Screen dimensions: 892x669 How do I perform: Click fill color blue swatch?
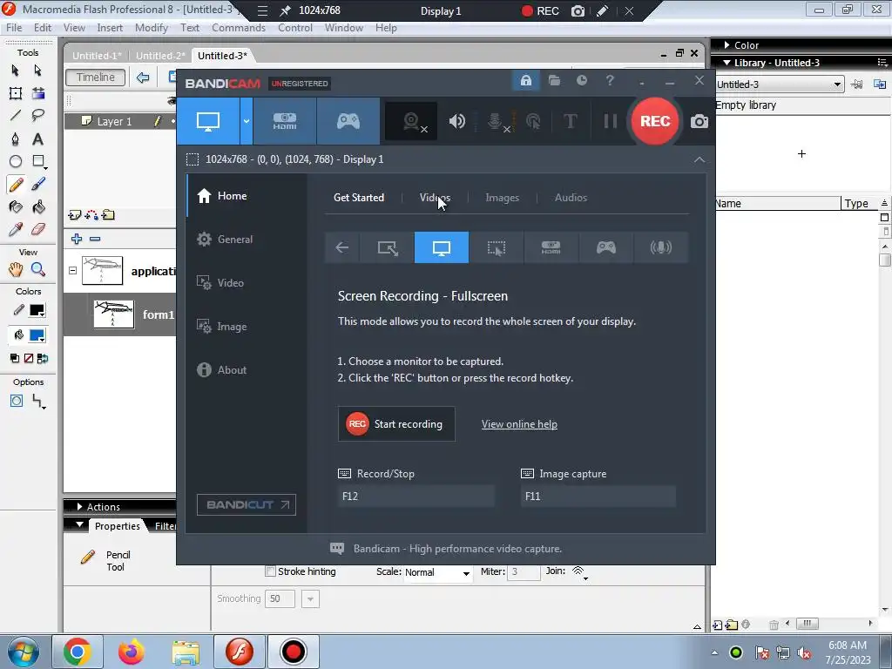pyautogui.click(x=37, y=335)
